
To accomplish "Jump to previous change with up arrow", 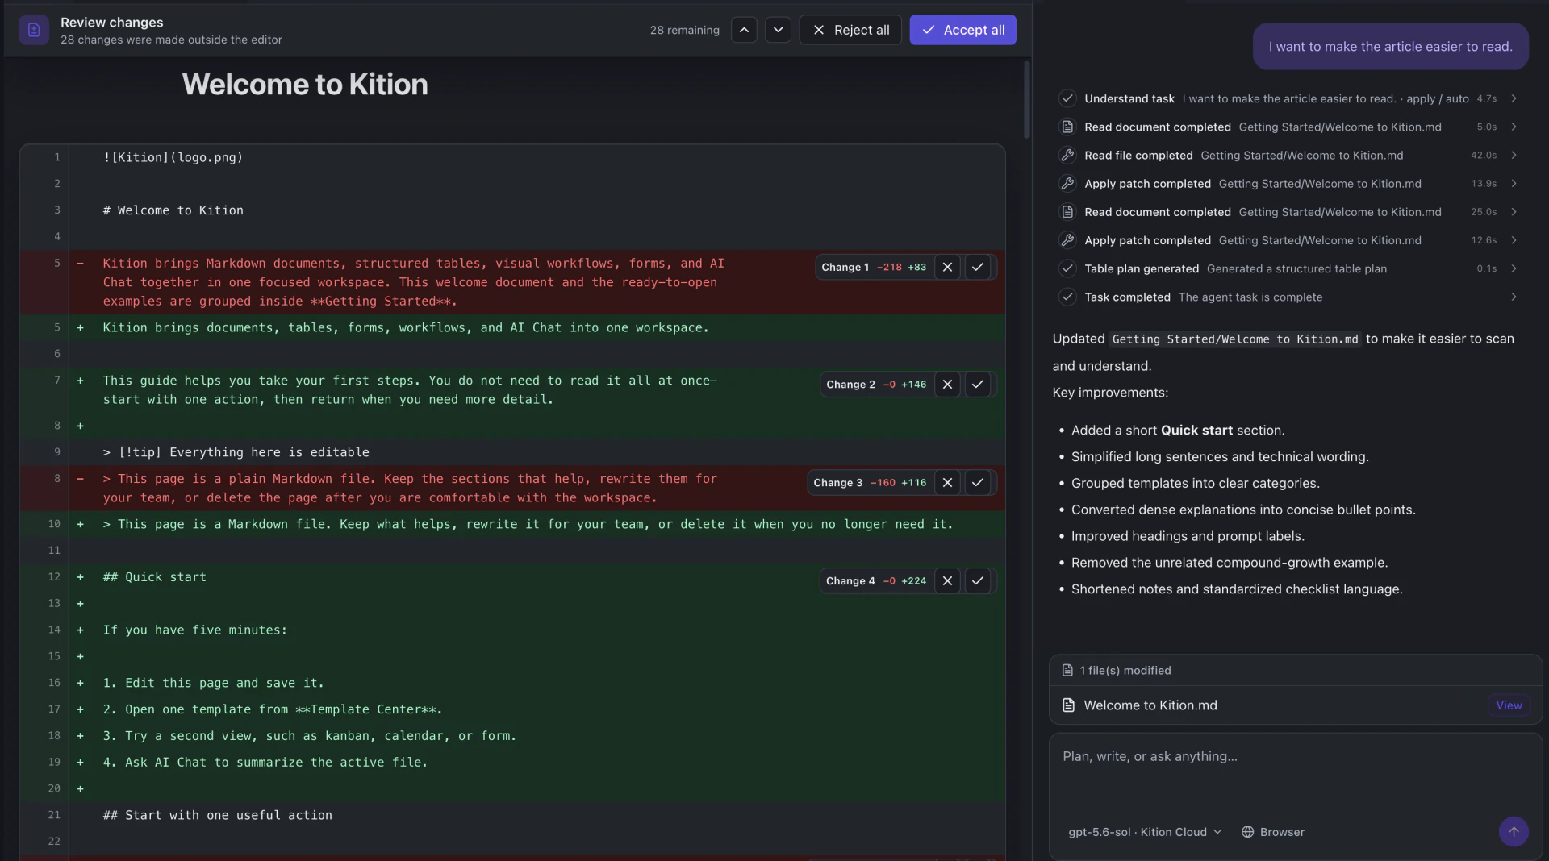I will click(x=744, y=30).
